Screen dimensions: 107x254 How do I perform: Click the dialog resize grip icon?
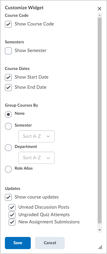[100, 247]
